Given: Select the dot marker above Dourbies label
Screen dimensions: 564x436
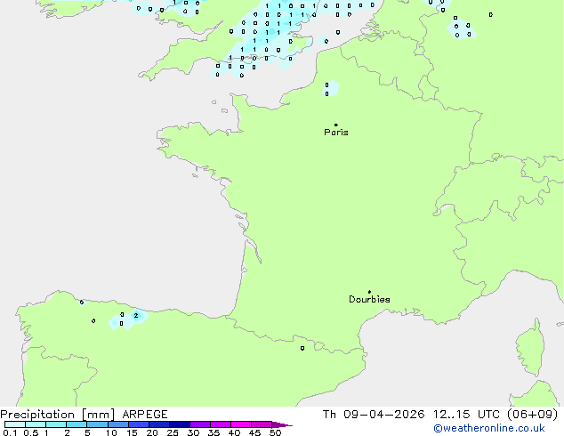Looking at the screenshot, I should [369, 292].
